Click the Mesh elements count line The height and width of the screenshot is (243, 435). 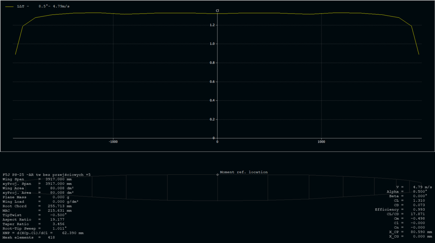click(x=28, y=237)
